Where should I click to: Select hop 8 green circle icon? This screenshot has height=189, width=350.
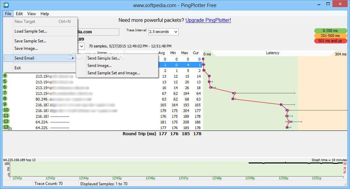pyautogui.click(x=5, y=99)
